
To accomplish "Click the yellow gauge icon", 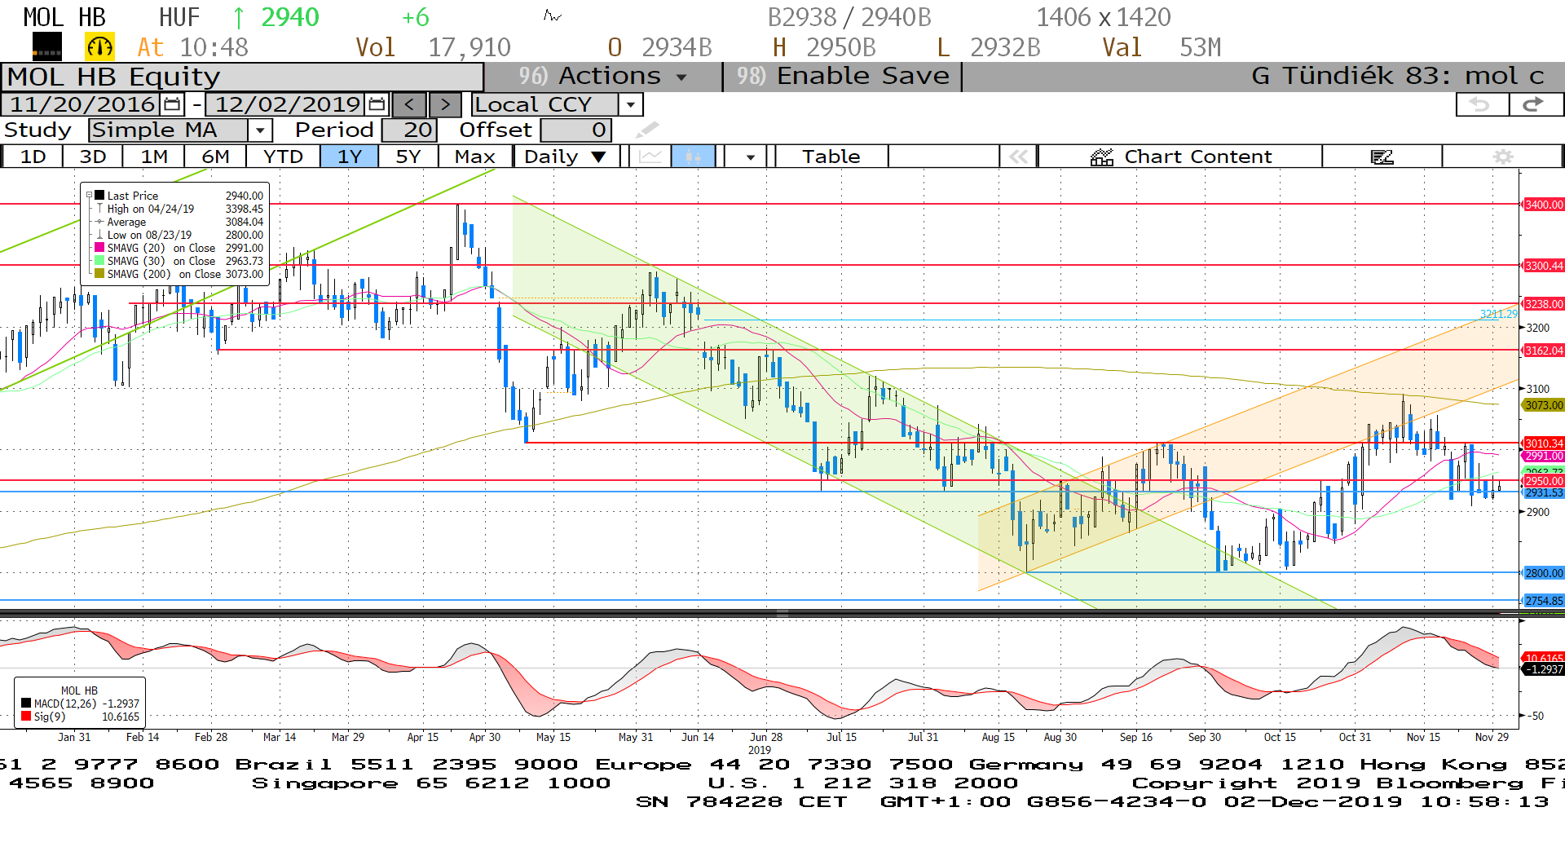I will 99,47.
